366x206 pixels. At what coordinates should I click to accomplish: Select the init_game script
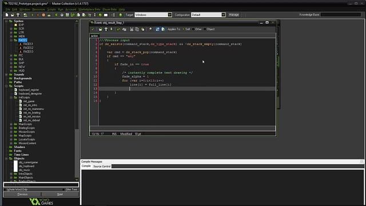click(29, 101)
